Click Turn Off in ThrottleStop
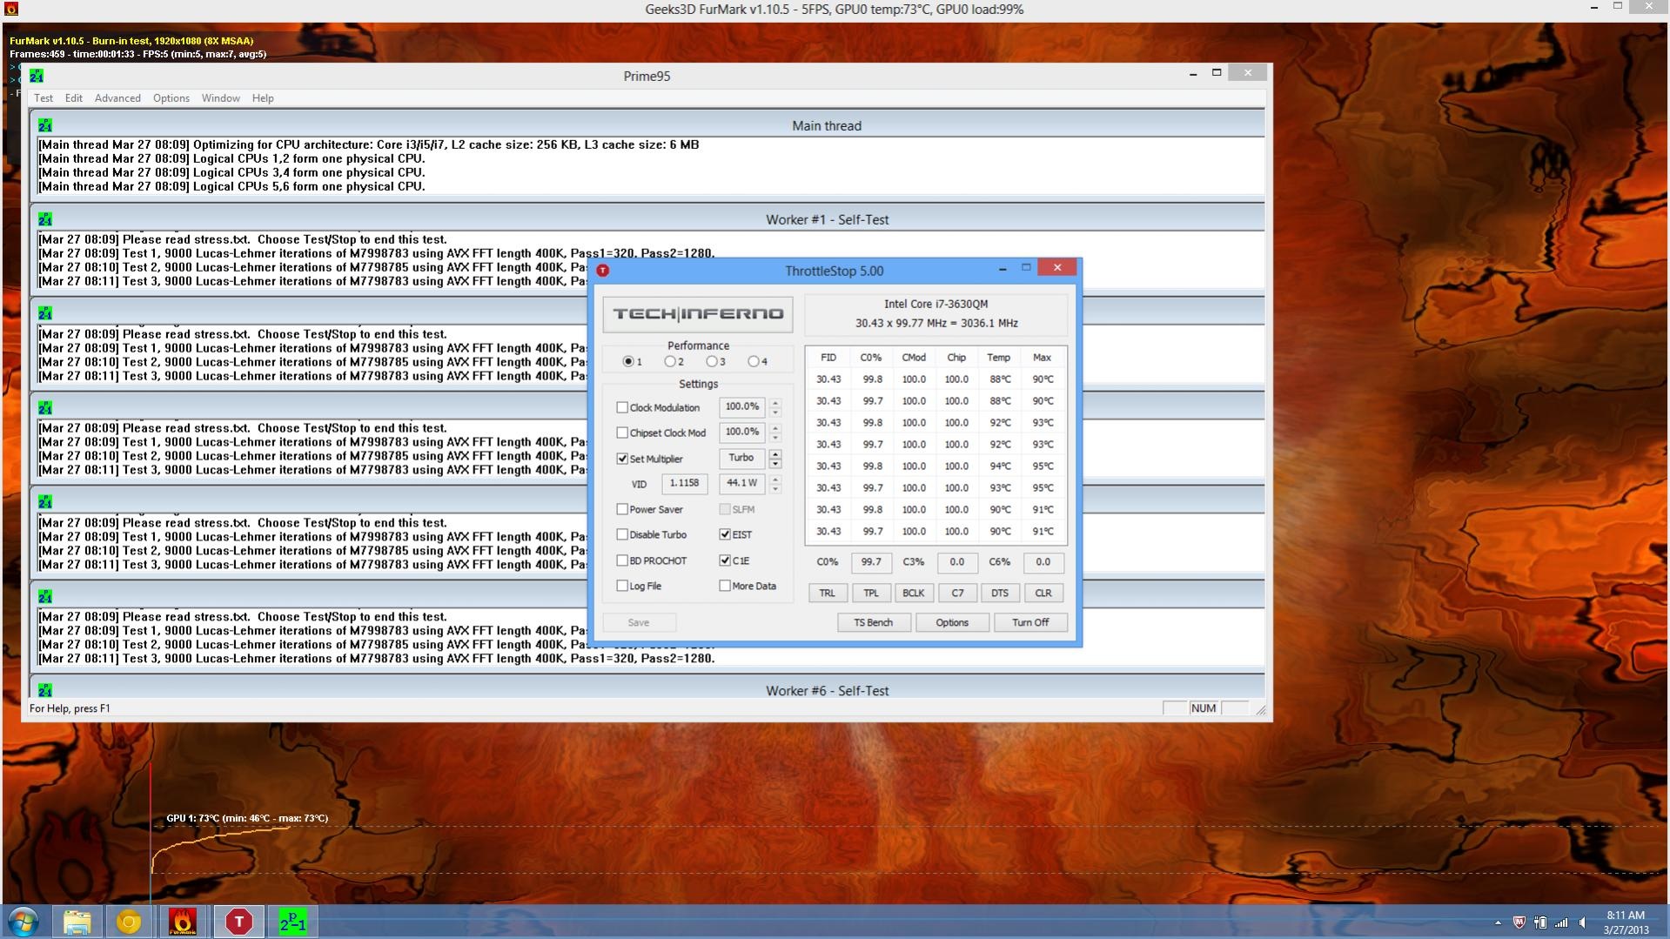This screenshot has height=939, width=1670. tap(1030, 623)
